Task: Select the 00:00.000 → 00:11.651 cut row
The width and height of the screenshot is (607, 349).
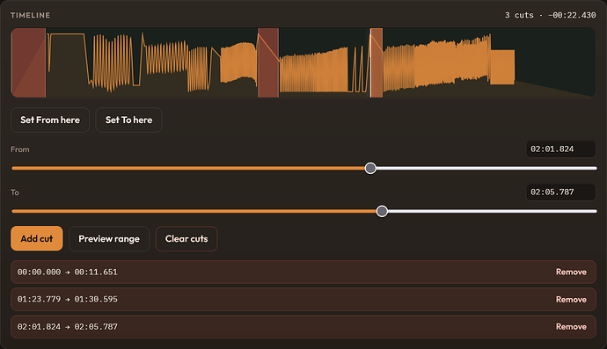Action: click(303, 272)
